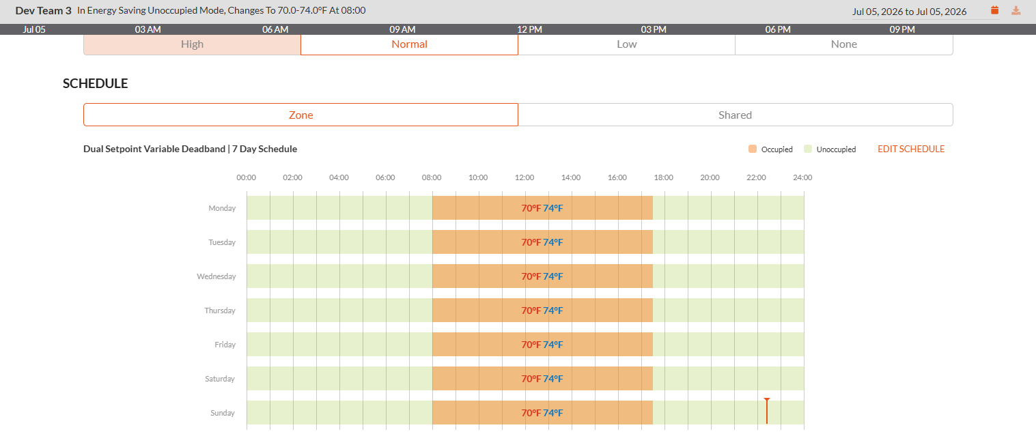Switch to the Shared schedule tab
Image resolution: width=1036 pixels, height=447 pixels.
(736, 115)
